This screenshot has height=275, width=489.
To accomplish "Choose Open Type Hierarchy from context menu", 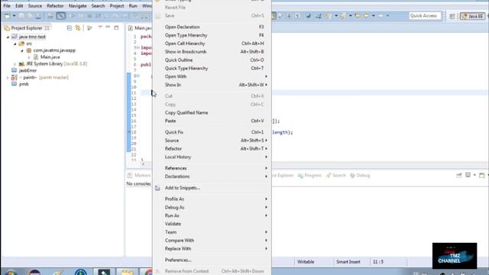I will click(x=212, y=35).
